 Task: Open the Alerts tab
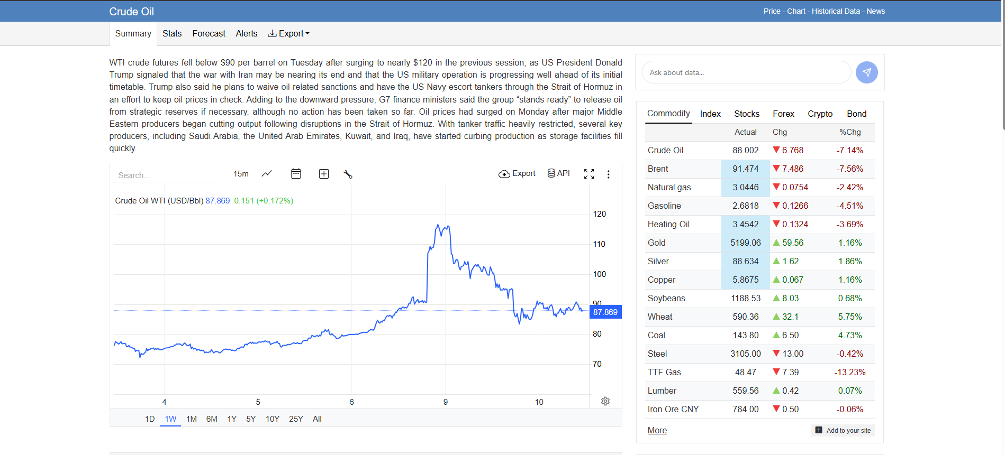[247, 33]
